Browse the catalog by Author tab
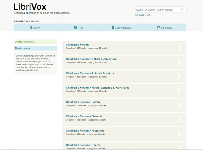This screenshot has width=203, height=152. (x=35, y=28)
